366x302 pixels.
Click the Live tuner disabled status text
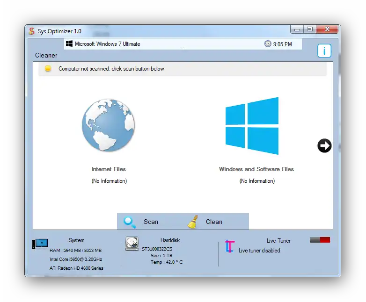259,251
